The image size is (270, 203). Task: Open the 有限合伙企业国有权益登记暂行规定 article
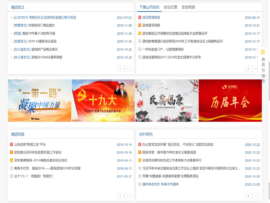(53, 18)
